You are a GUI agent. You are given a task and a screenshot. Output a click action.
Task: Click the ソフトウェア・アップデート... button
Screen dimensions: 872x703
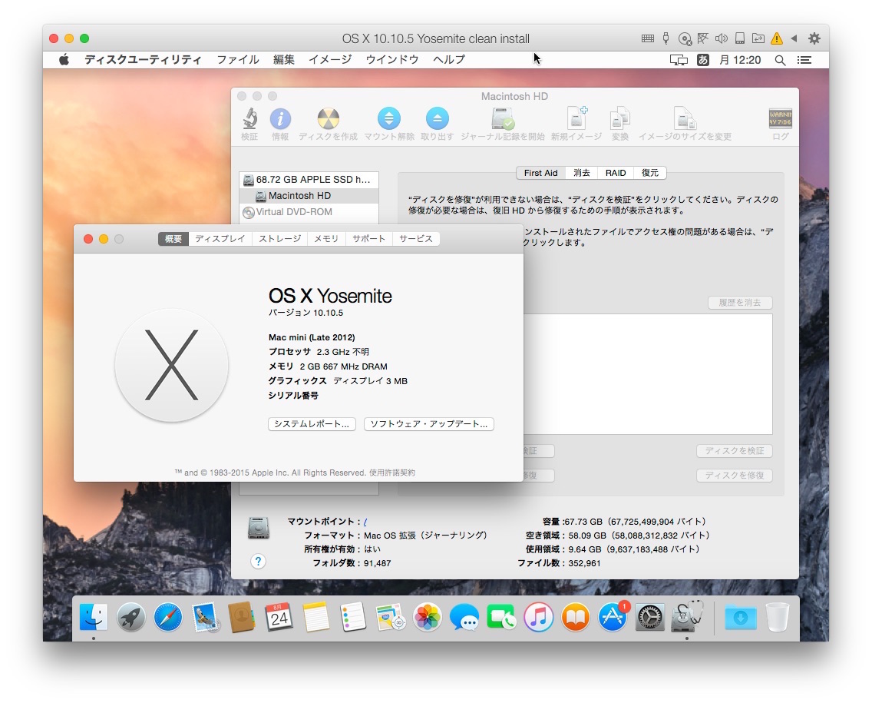(429, 424)
